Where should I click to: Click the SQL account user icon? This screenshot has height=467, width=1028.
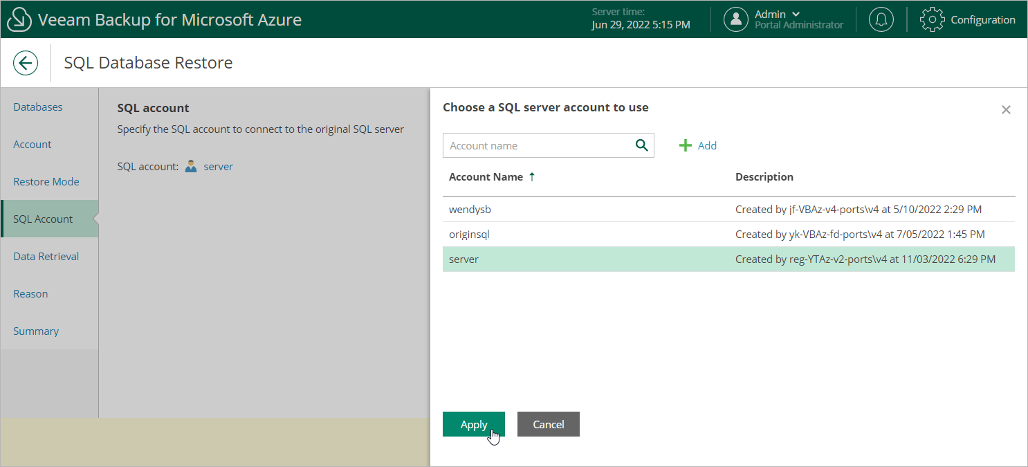(x=192, y=166)
